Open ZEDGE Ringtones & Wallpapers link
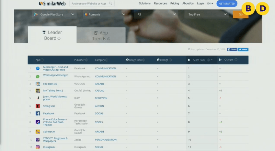The height and width of the screenshot is (151, 275). (x=55, y=140)
